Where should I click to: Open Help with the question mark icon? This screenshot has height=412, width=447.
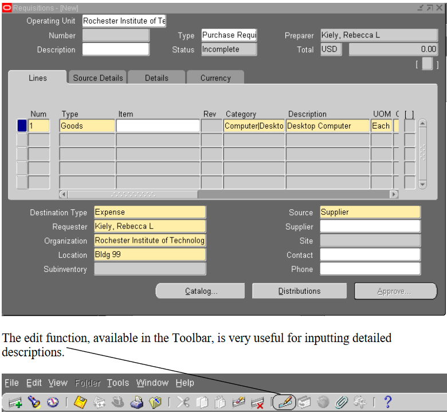[x=387, y=402]
